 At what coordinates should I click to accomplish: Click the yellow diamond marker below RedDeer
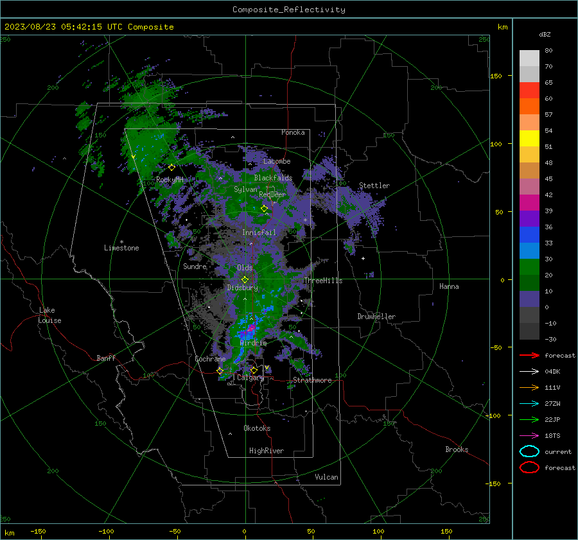pyautogui.click(x=264, y=209)
